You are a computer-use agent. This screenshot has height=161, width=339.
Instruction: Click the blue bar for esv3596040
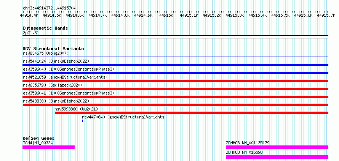175,73
